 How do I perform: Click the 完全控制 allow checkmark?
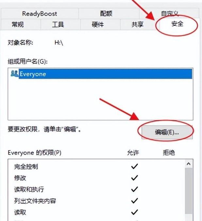134,166
